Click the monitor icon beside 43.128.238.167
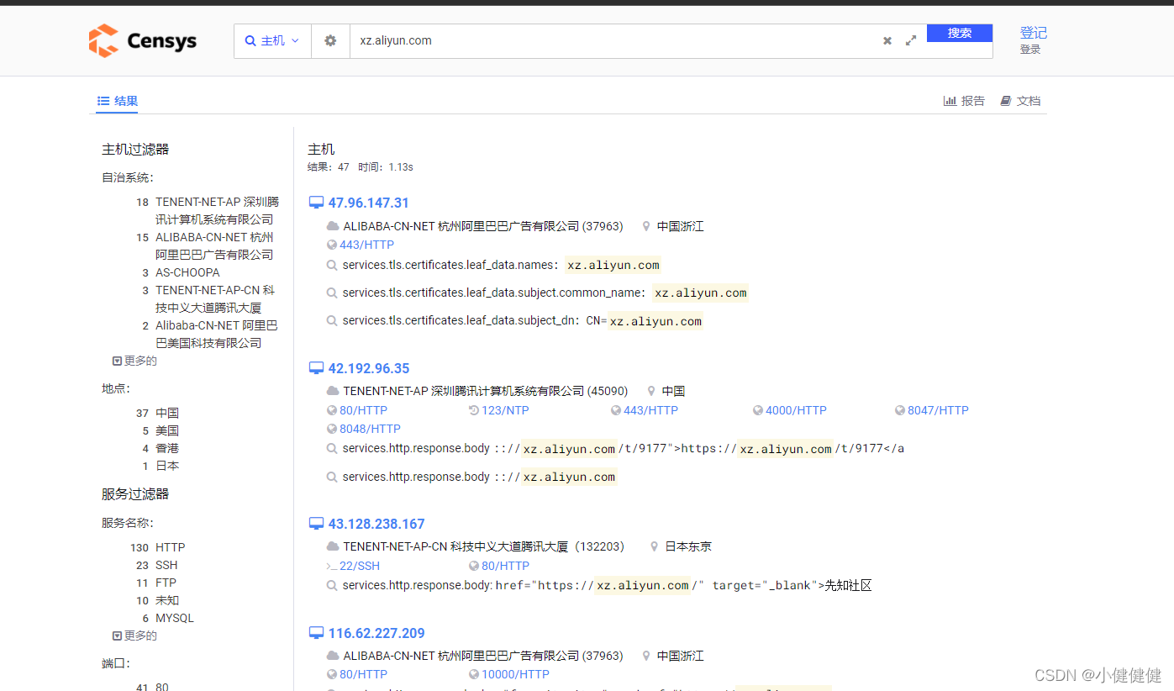 (x=316, y=524)
